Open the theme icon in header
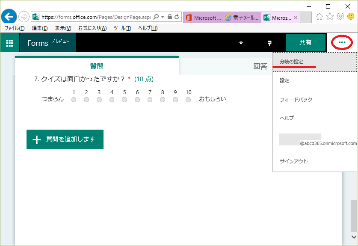358x246 pixels. 269,43
